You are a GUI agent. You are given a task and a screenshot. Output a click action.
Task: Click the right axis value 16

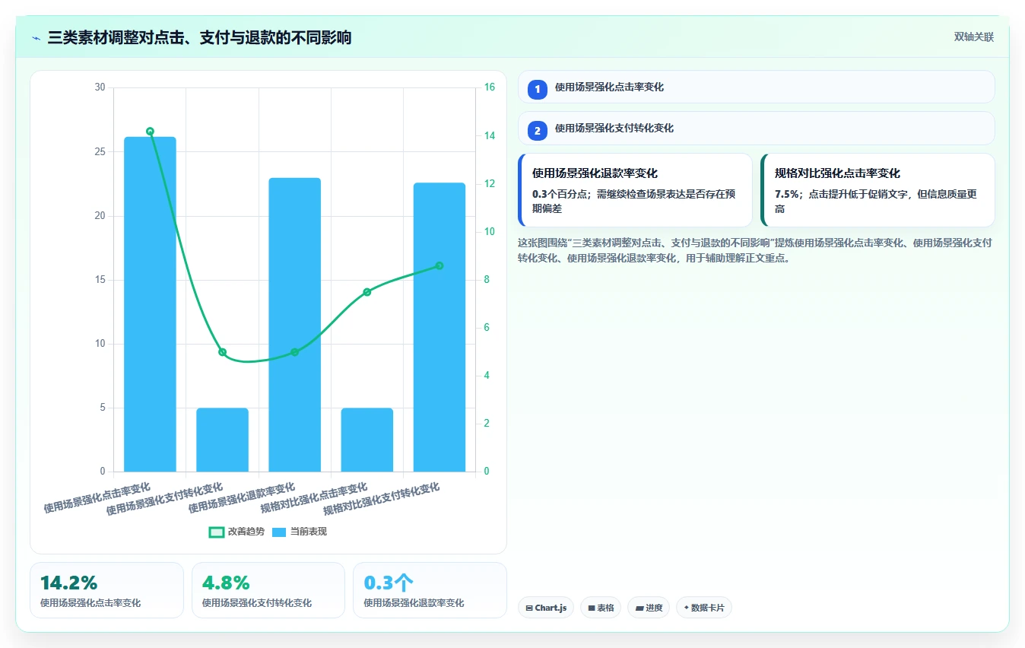point(490,87)
